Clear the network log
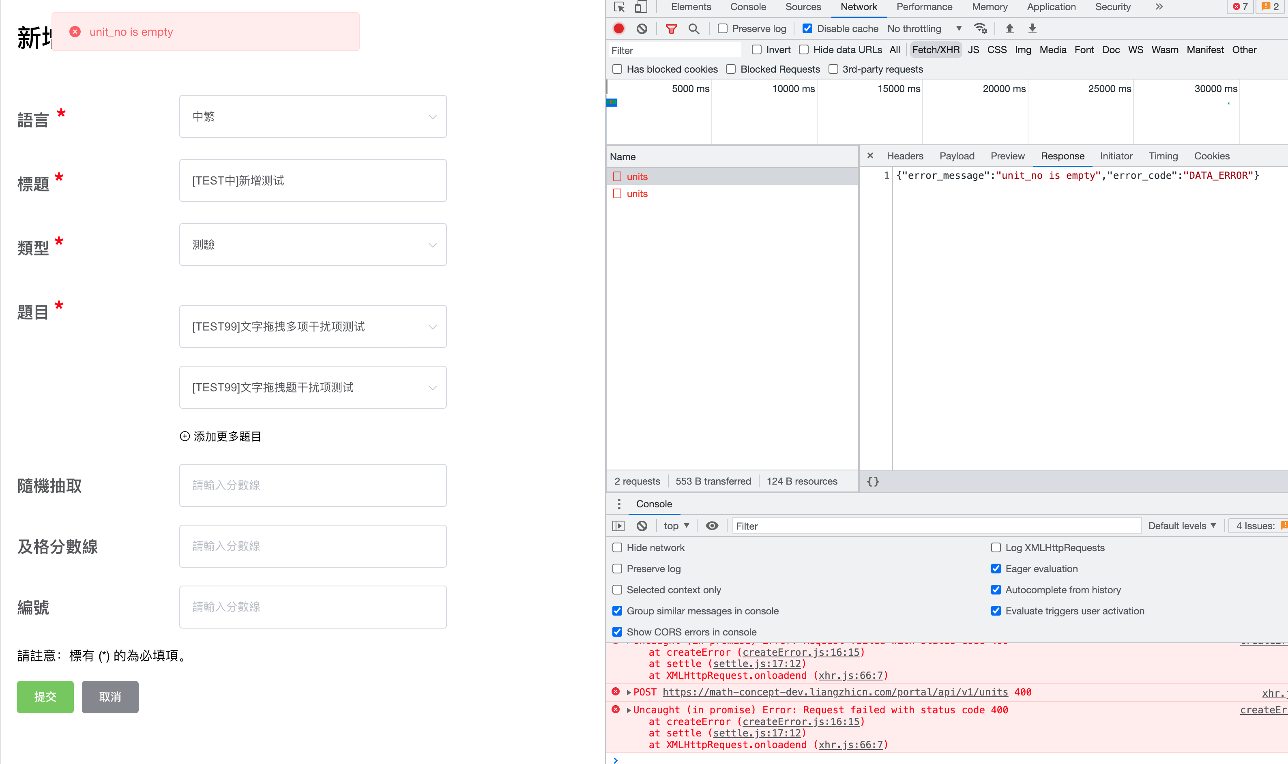Viewport: 1288px width, 764px height. pyautogui.click(x=642, y=29)
